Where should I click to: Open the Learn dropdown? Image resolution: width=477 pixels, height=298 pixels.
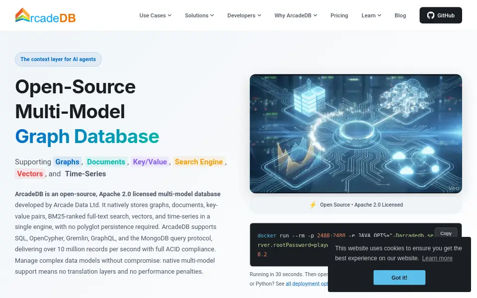371,15
